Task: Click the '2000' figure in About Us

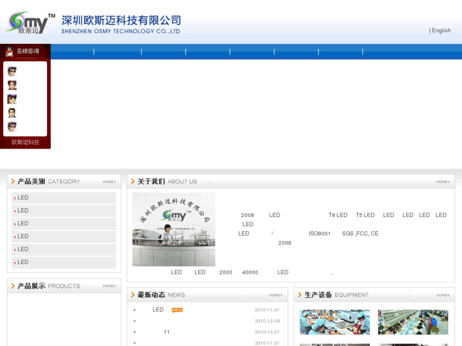Action: pyautogui.click(x=226, y=272)
